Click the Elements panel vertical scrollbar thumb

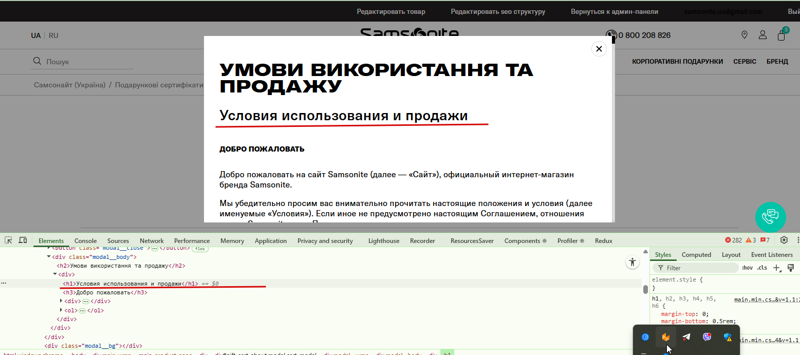645,289
